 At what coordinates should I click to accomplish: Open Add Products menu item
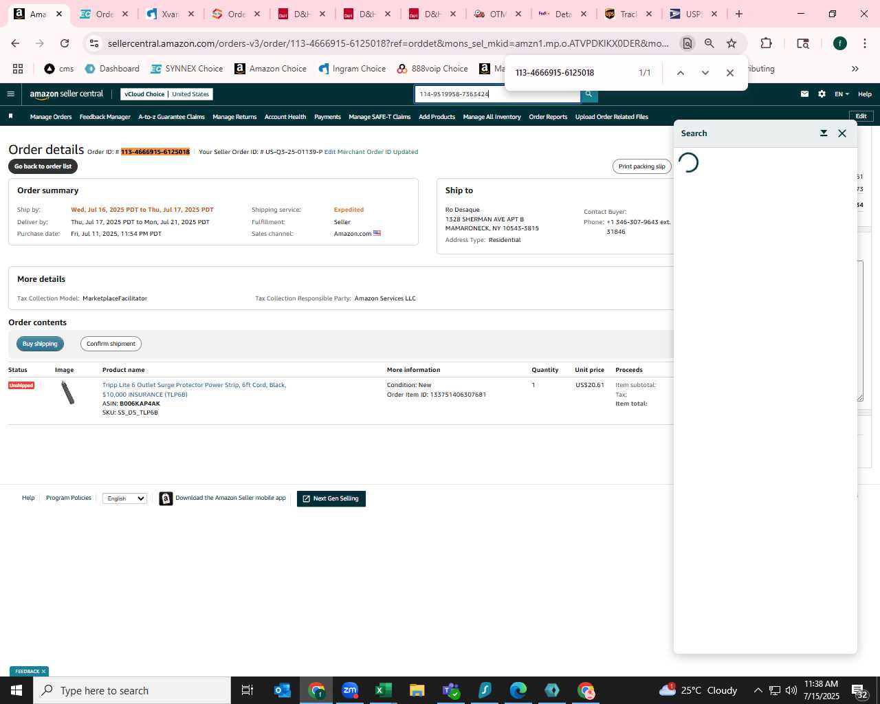437,117
